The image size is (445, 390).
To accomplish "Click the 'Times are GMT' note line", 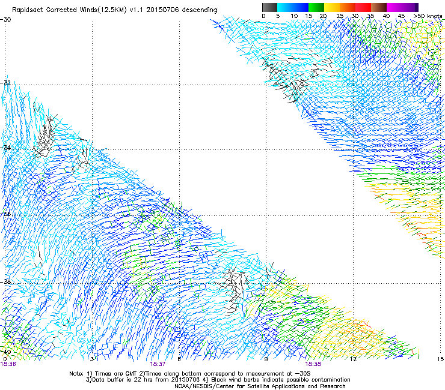I will click(190, 374).
